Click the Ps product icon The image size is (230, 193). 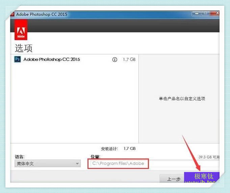18,59
